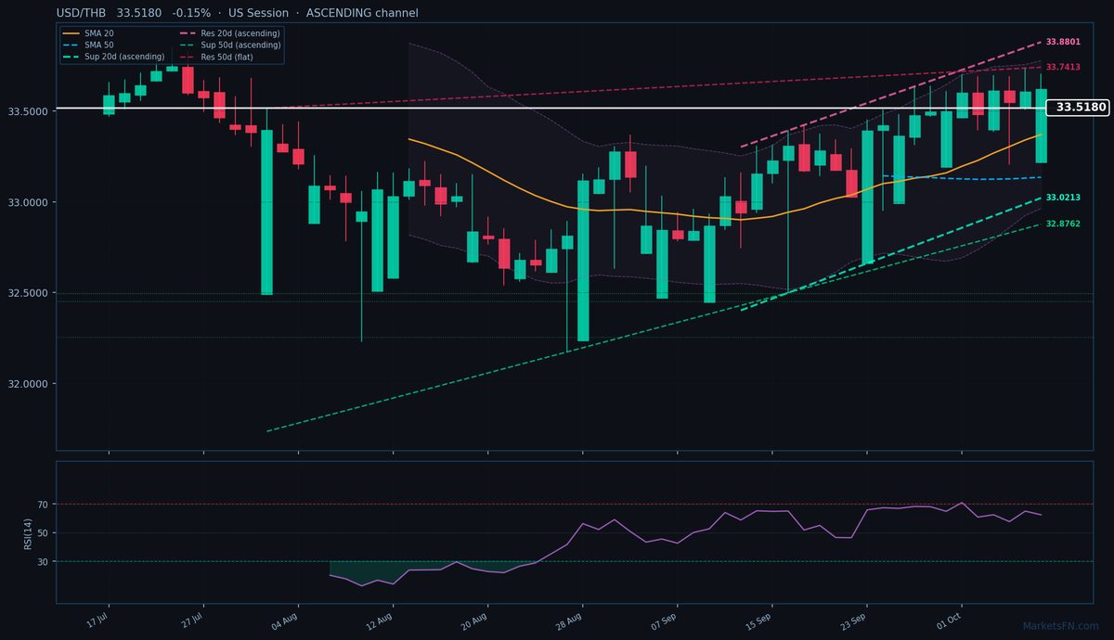Click the USD/THB symbol title
This screenshot has width=1114, height=640.
click(82, 13)
